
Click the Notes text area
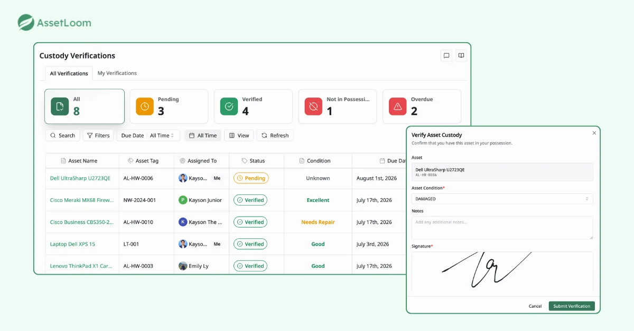[502, 228]
